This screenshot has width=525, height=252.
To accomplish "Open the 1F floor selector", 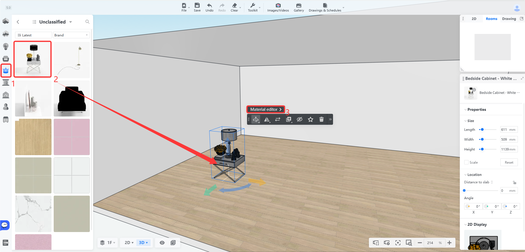I will (x=108, y=243).
